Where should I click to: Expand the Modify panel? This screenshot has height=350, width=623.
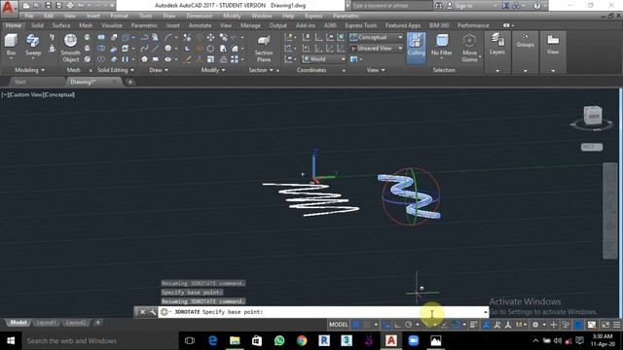click(x=213, y=70)
